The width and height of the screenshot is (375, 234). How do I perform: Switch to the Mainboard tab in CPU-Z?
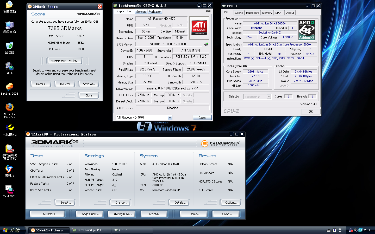click(x=253, y=13)
